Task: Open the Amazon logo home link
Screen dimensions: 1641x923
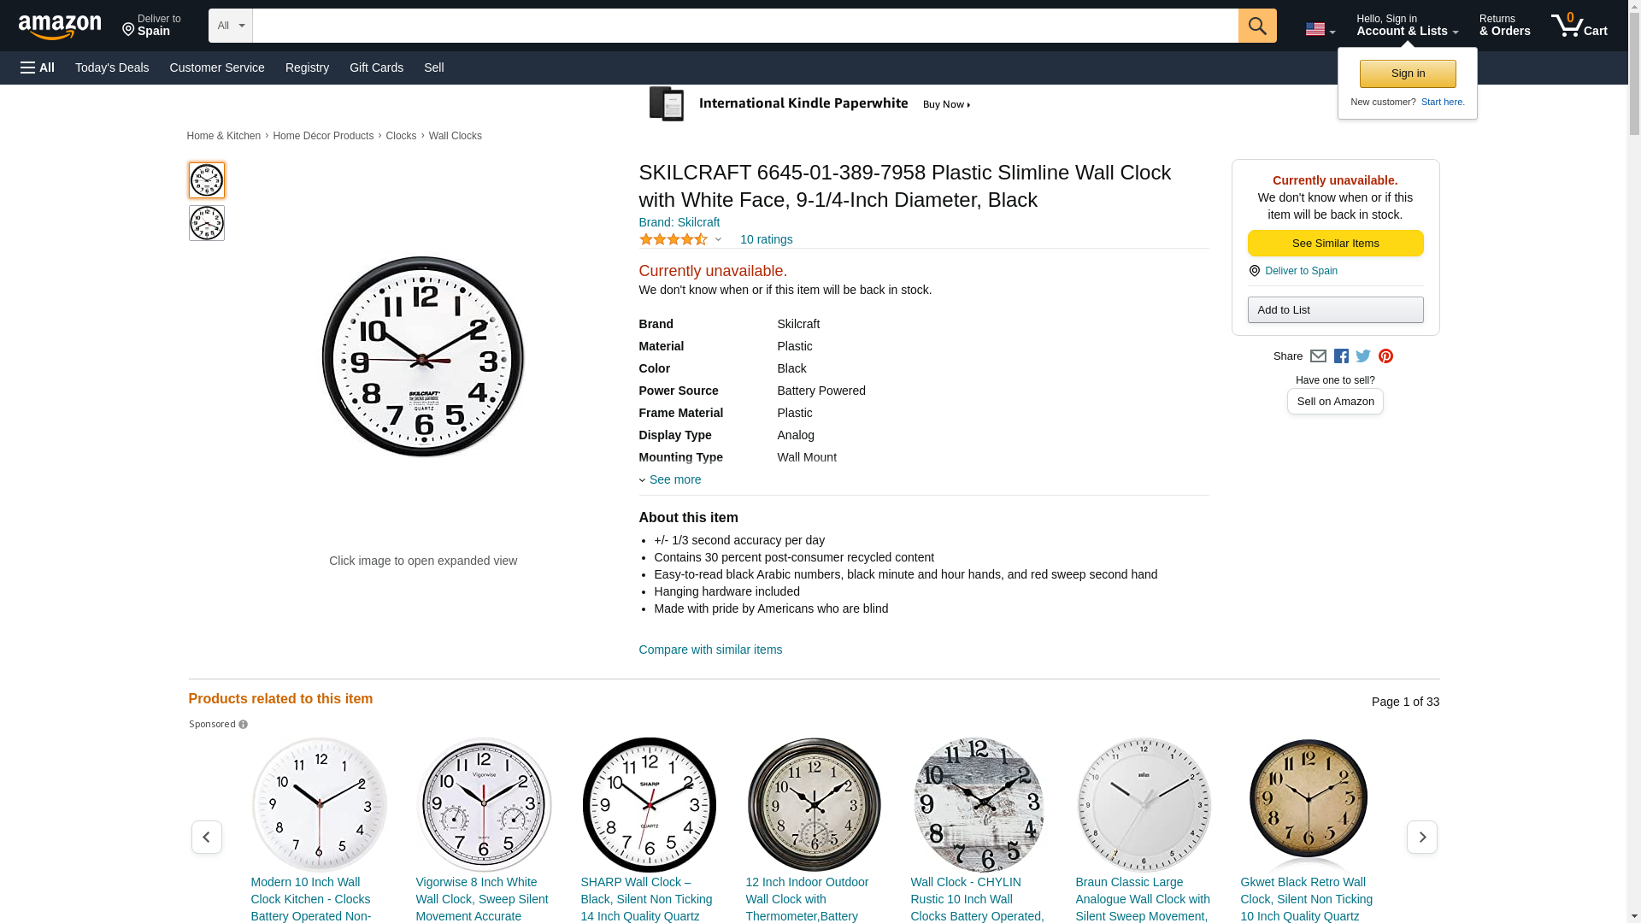Action: tap(60, 26)
